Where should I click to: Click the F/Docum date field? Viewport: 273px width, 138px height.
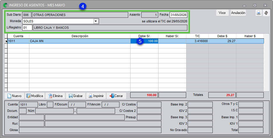pyautogui.click(x=77, y=105)
